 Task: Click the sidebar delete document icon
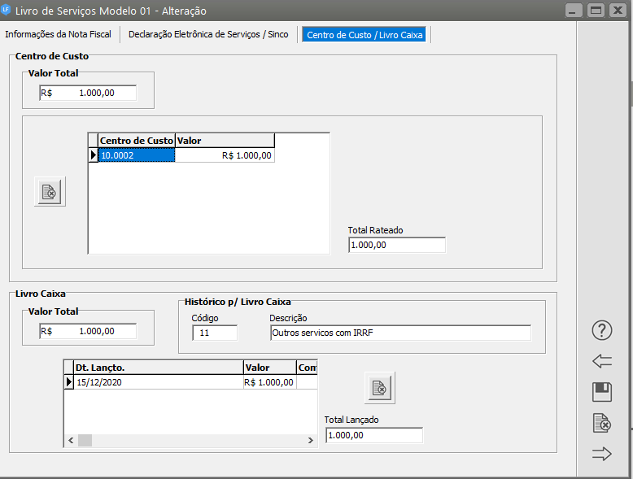(601, 423)
